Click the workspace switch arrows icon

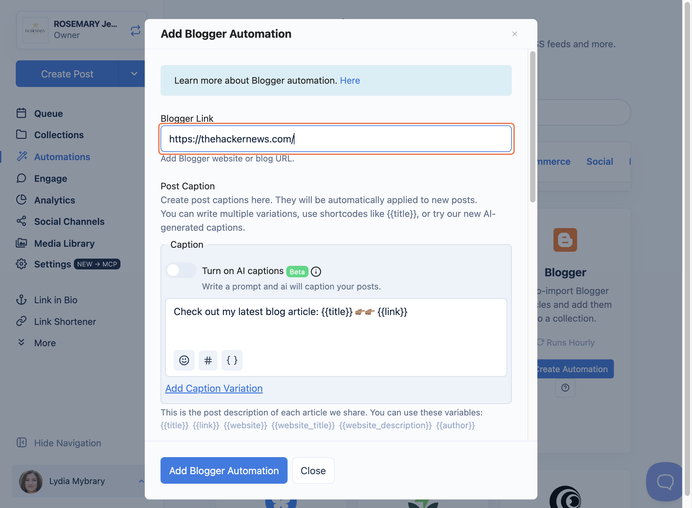135,31
